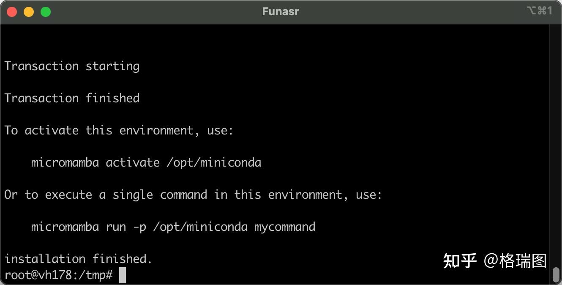Click /opt/miniconda path in activate command
The height and width of the screenshot is (285, 562).
click(214, 163)
